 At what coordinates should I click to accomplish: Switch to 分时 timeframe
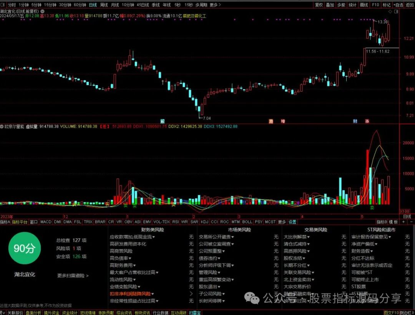click(x=12, y=5)
